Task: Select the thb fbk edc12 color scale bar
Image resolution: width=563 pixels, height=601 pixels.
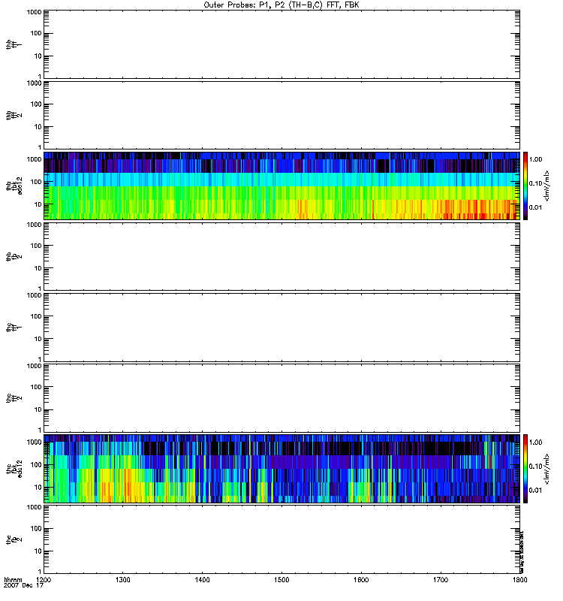Action: point(525,186)
